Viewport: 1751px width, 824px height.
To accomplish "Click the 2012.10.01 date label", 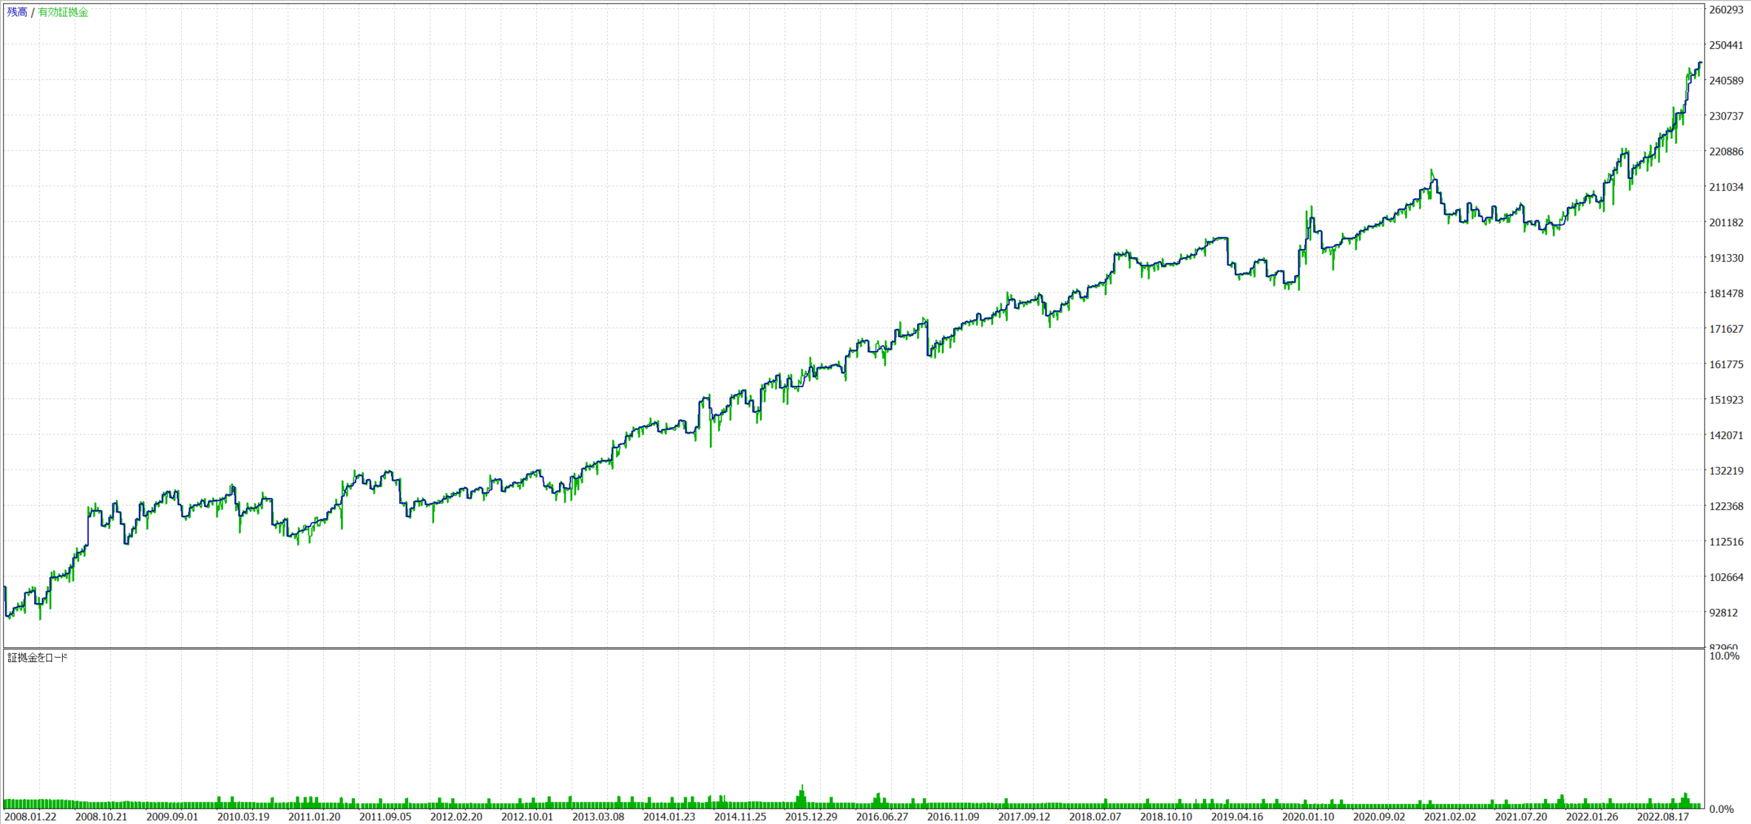I will (527, 817).
